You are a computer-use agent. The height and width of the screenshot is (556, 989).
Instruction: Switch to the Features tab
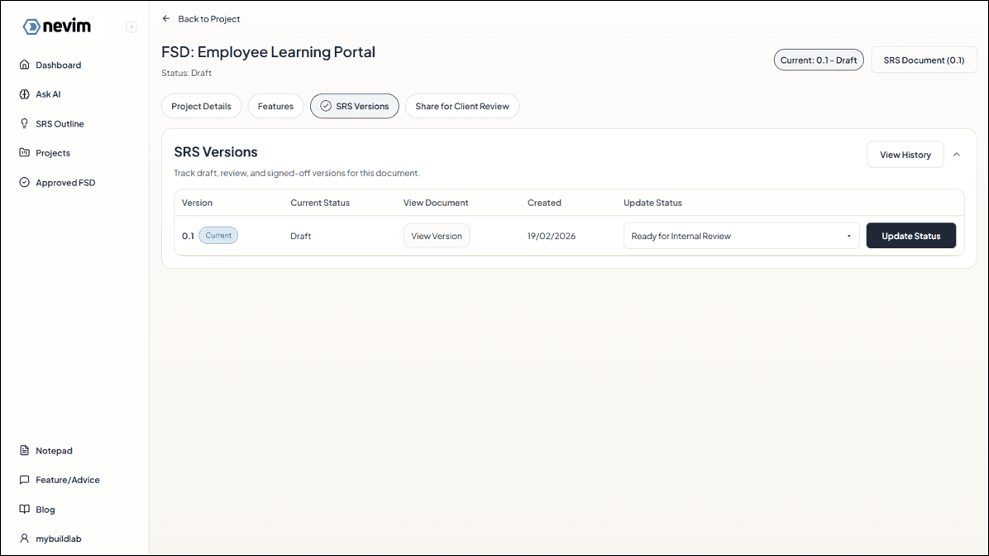tap(275, 107)
